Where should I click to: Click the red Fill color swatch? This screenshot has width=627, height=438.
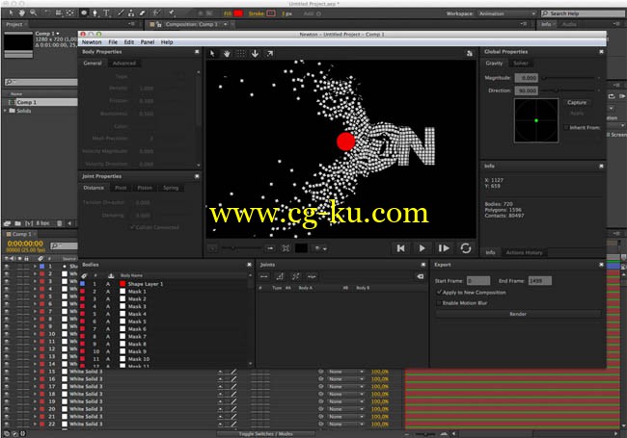click(238, 13)
